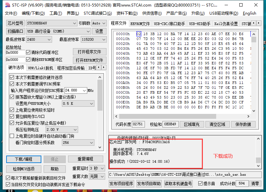Open STC调试接口(G) menu
Screen dimensions: 266x192
(x=98, y=13)
